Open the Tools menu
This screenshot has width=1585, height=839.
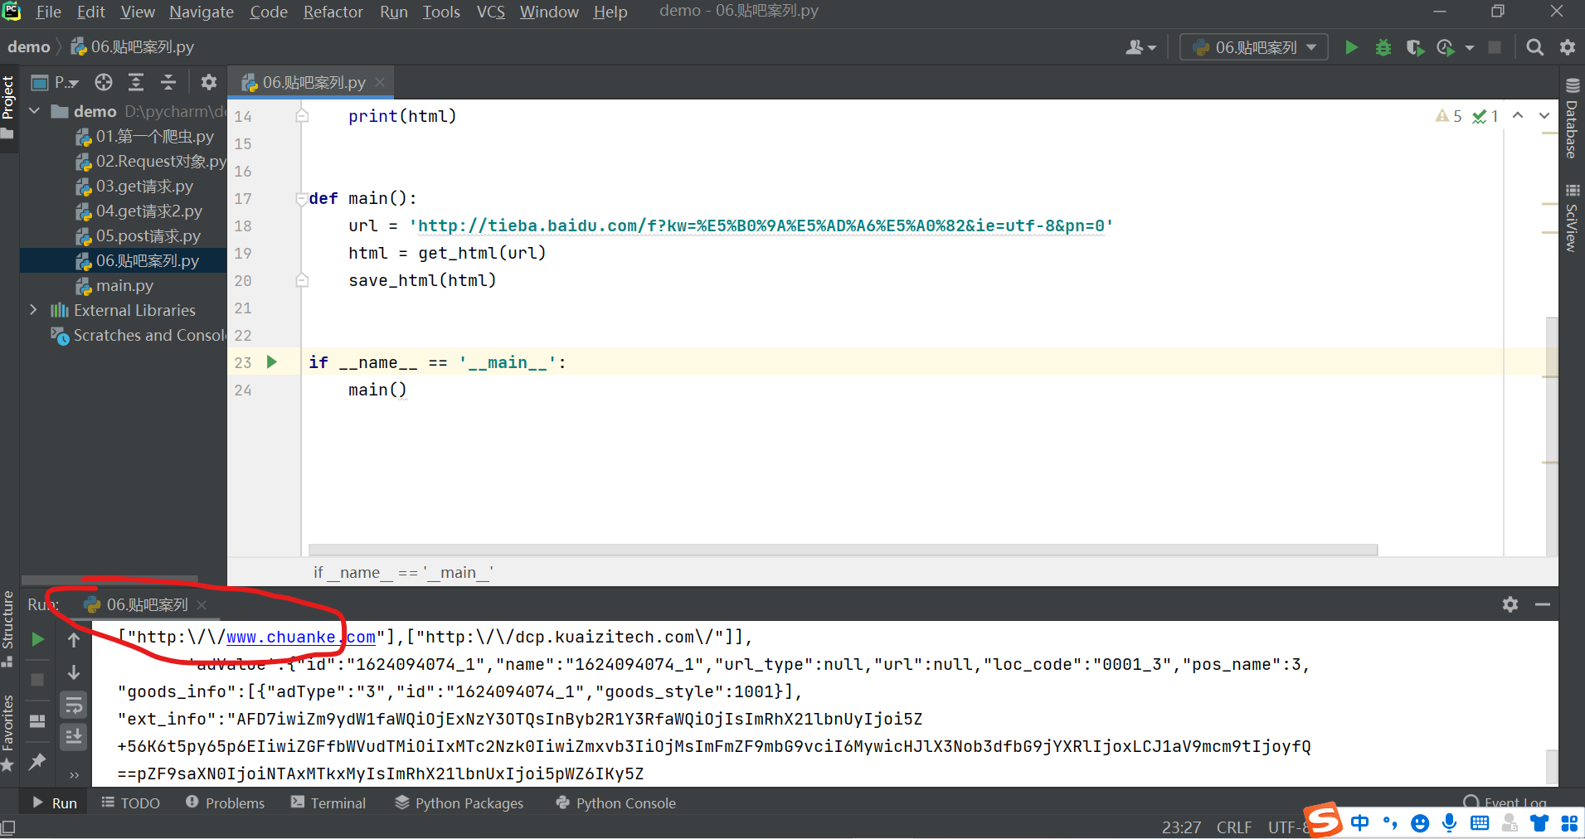point(441,12)
